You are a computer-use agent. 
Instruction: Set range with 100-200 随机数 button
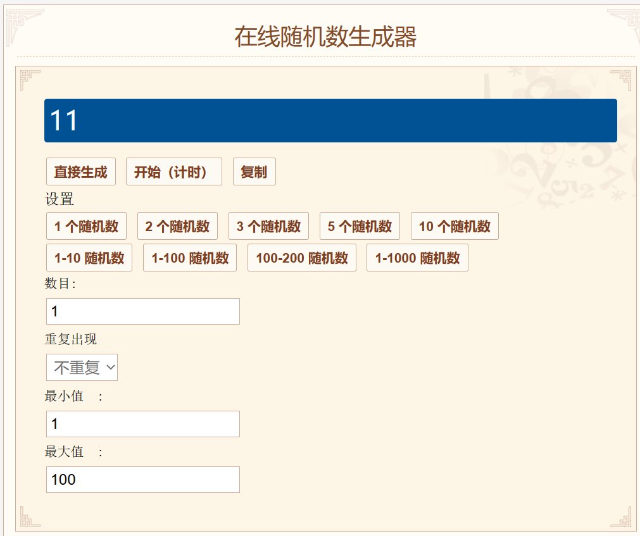tap(301, 258)
